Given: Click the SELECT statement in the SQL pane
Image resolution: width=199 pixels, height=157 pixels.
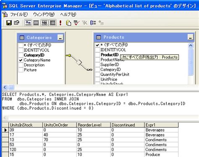Looking at the screenshot, I should (65, 94).
